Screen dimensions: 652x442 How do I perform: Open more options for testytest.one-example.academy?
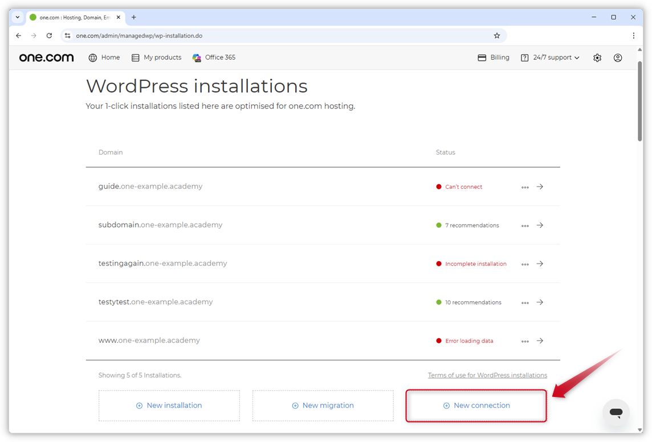(x=525, y=303)
